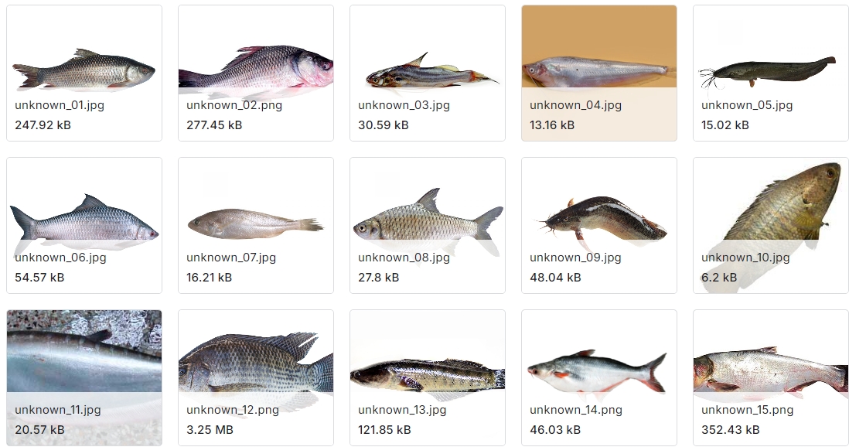Screen dimensions: 849x447
Task: Select the unknown_14.png pangasius thumbnail
Action: click(598, 377)
